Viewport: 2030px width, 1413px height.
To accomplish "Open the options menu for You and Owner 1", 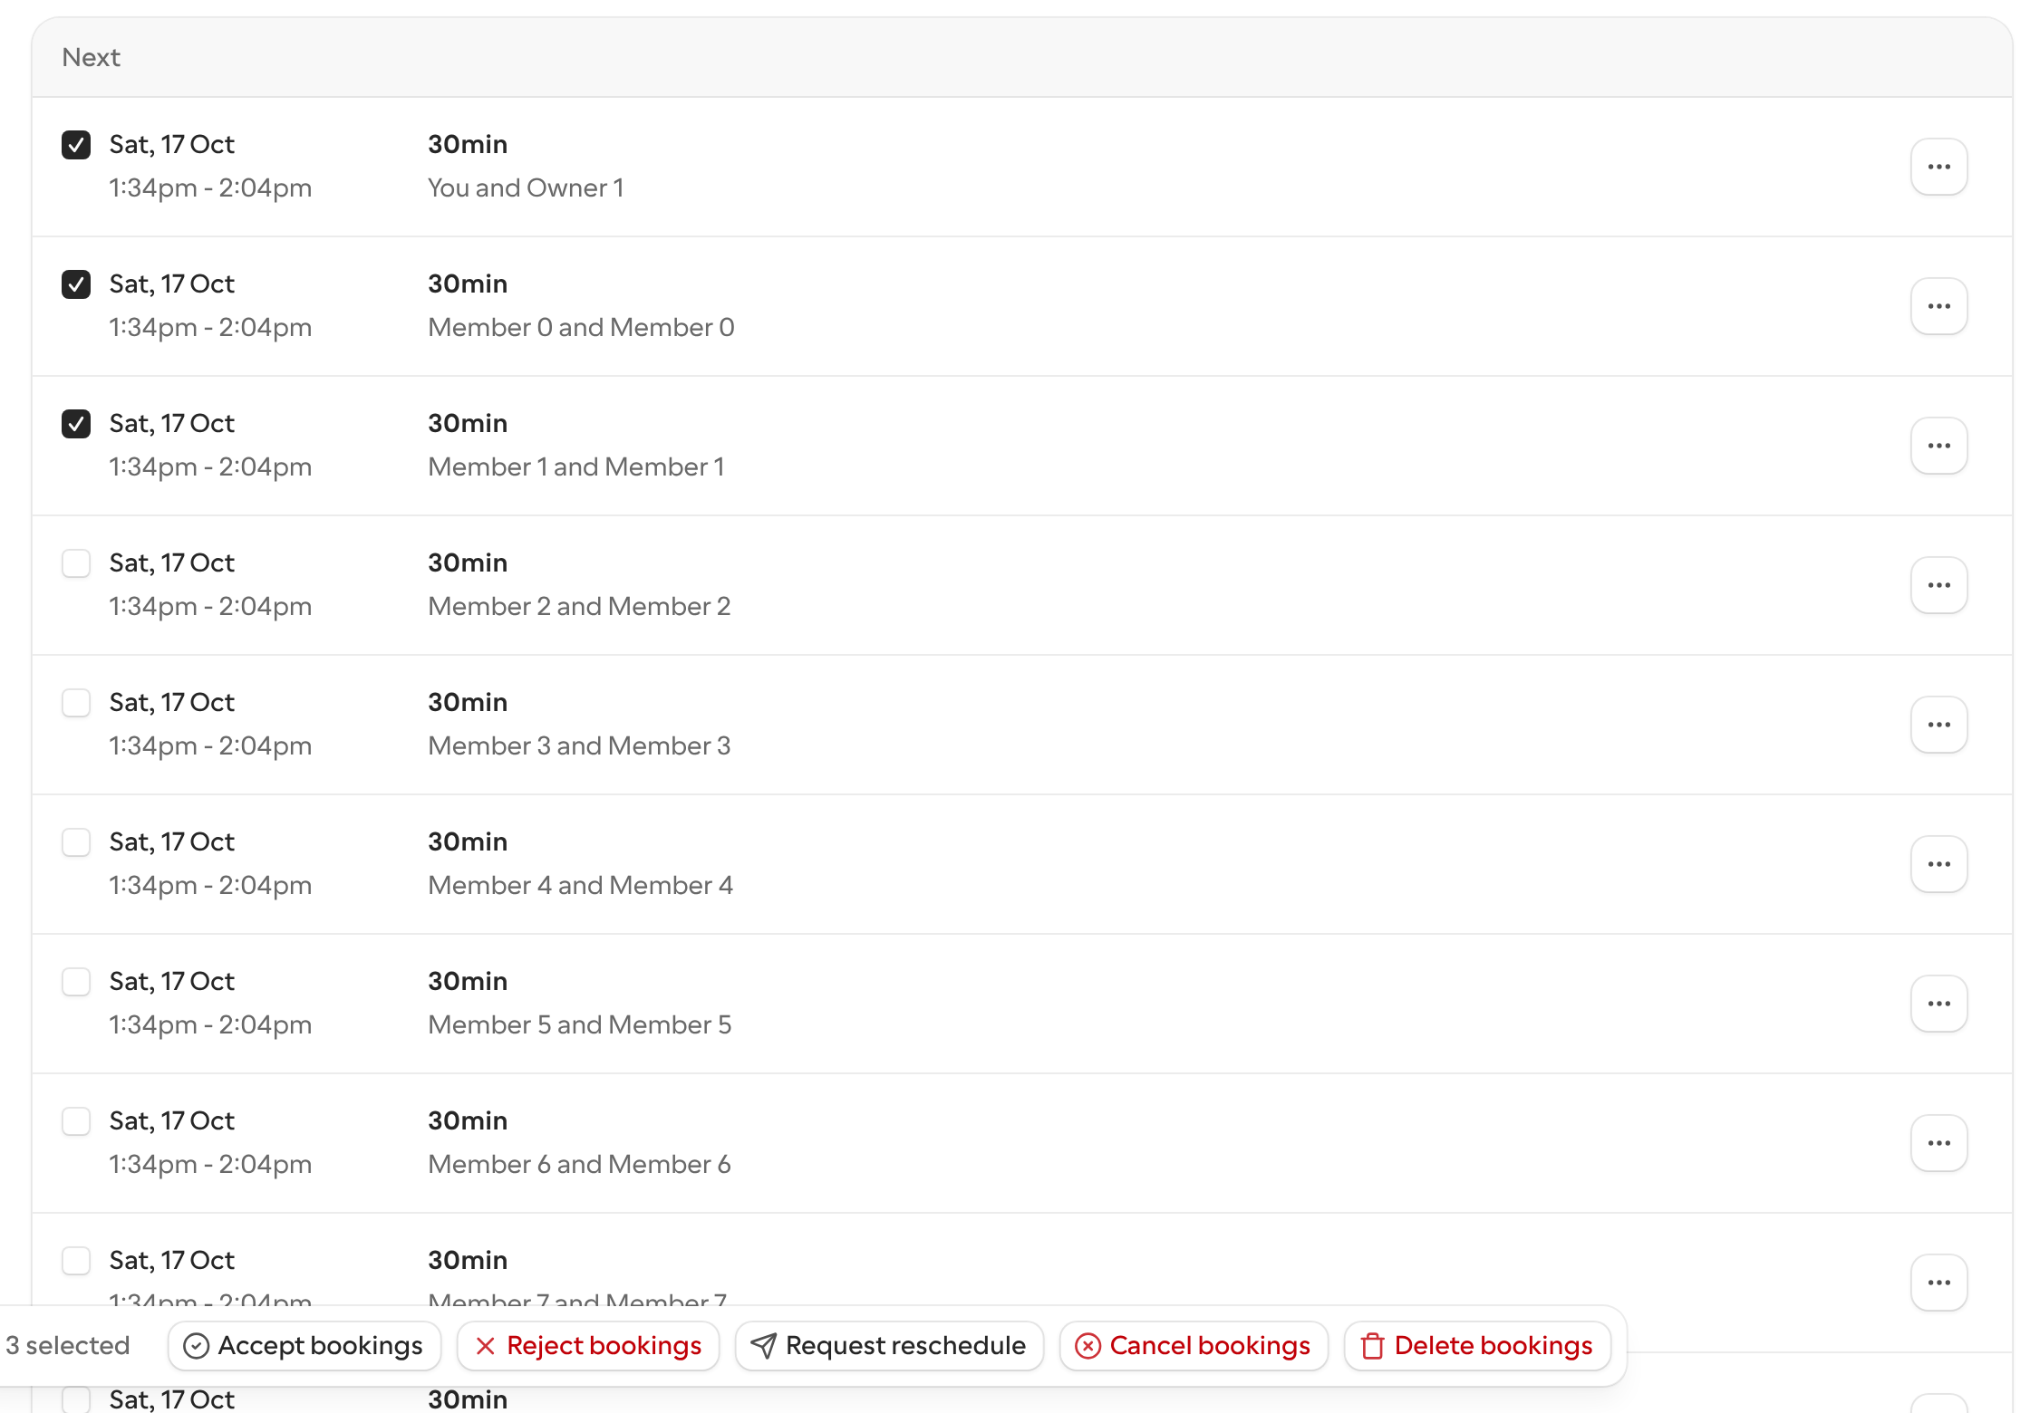I will [x=1938, y=167].
